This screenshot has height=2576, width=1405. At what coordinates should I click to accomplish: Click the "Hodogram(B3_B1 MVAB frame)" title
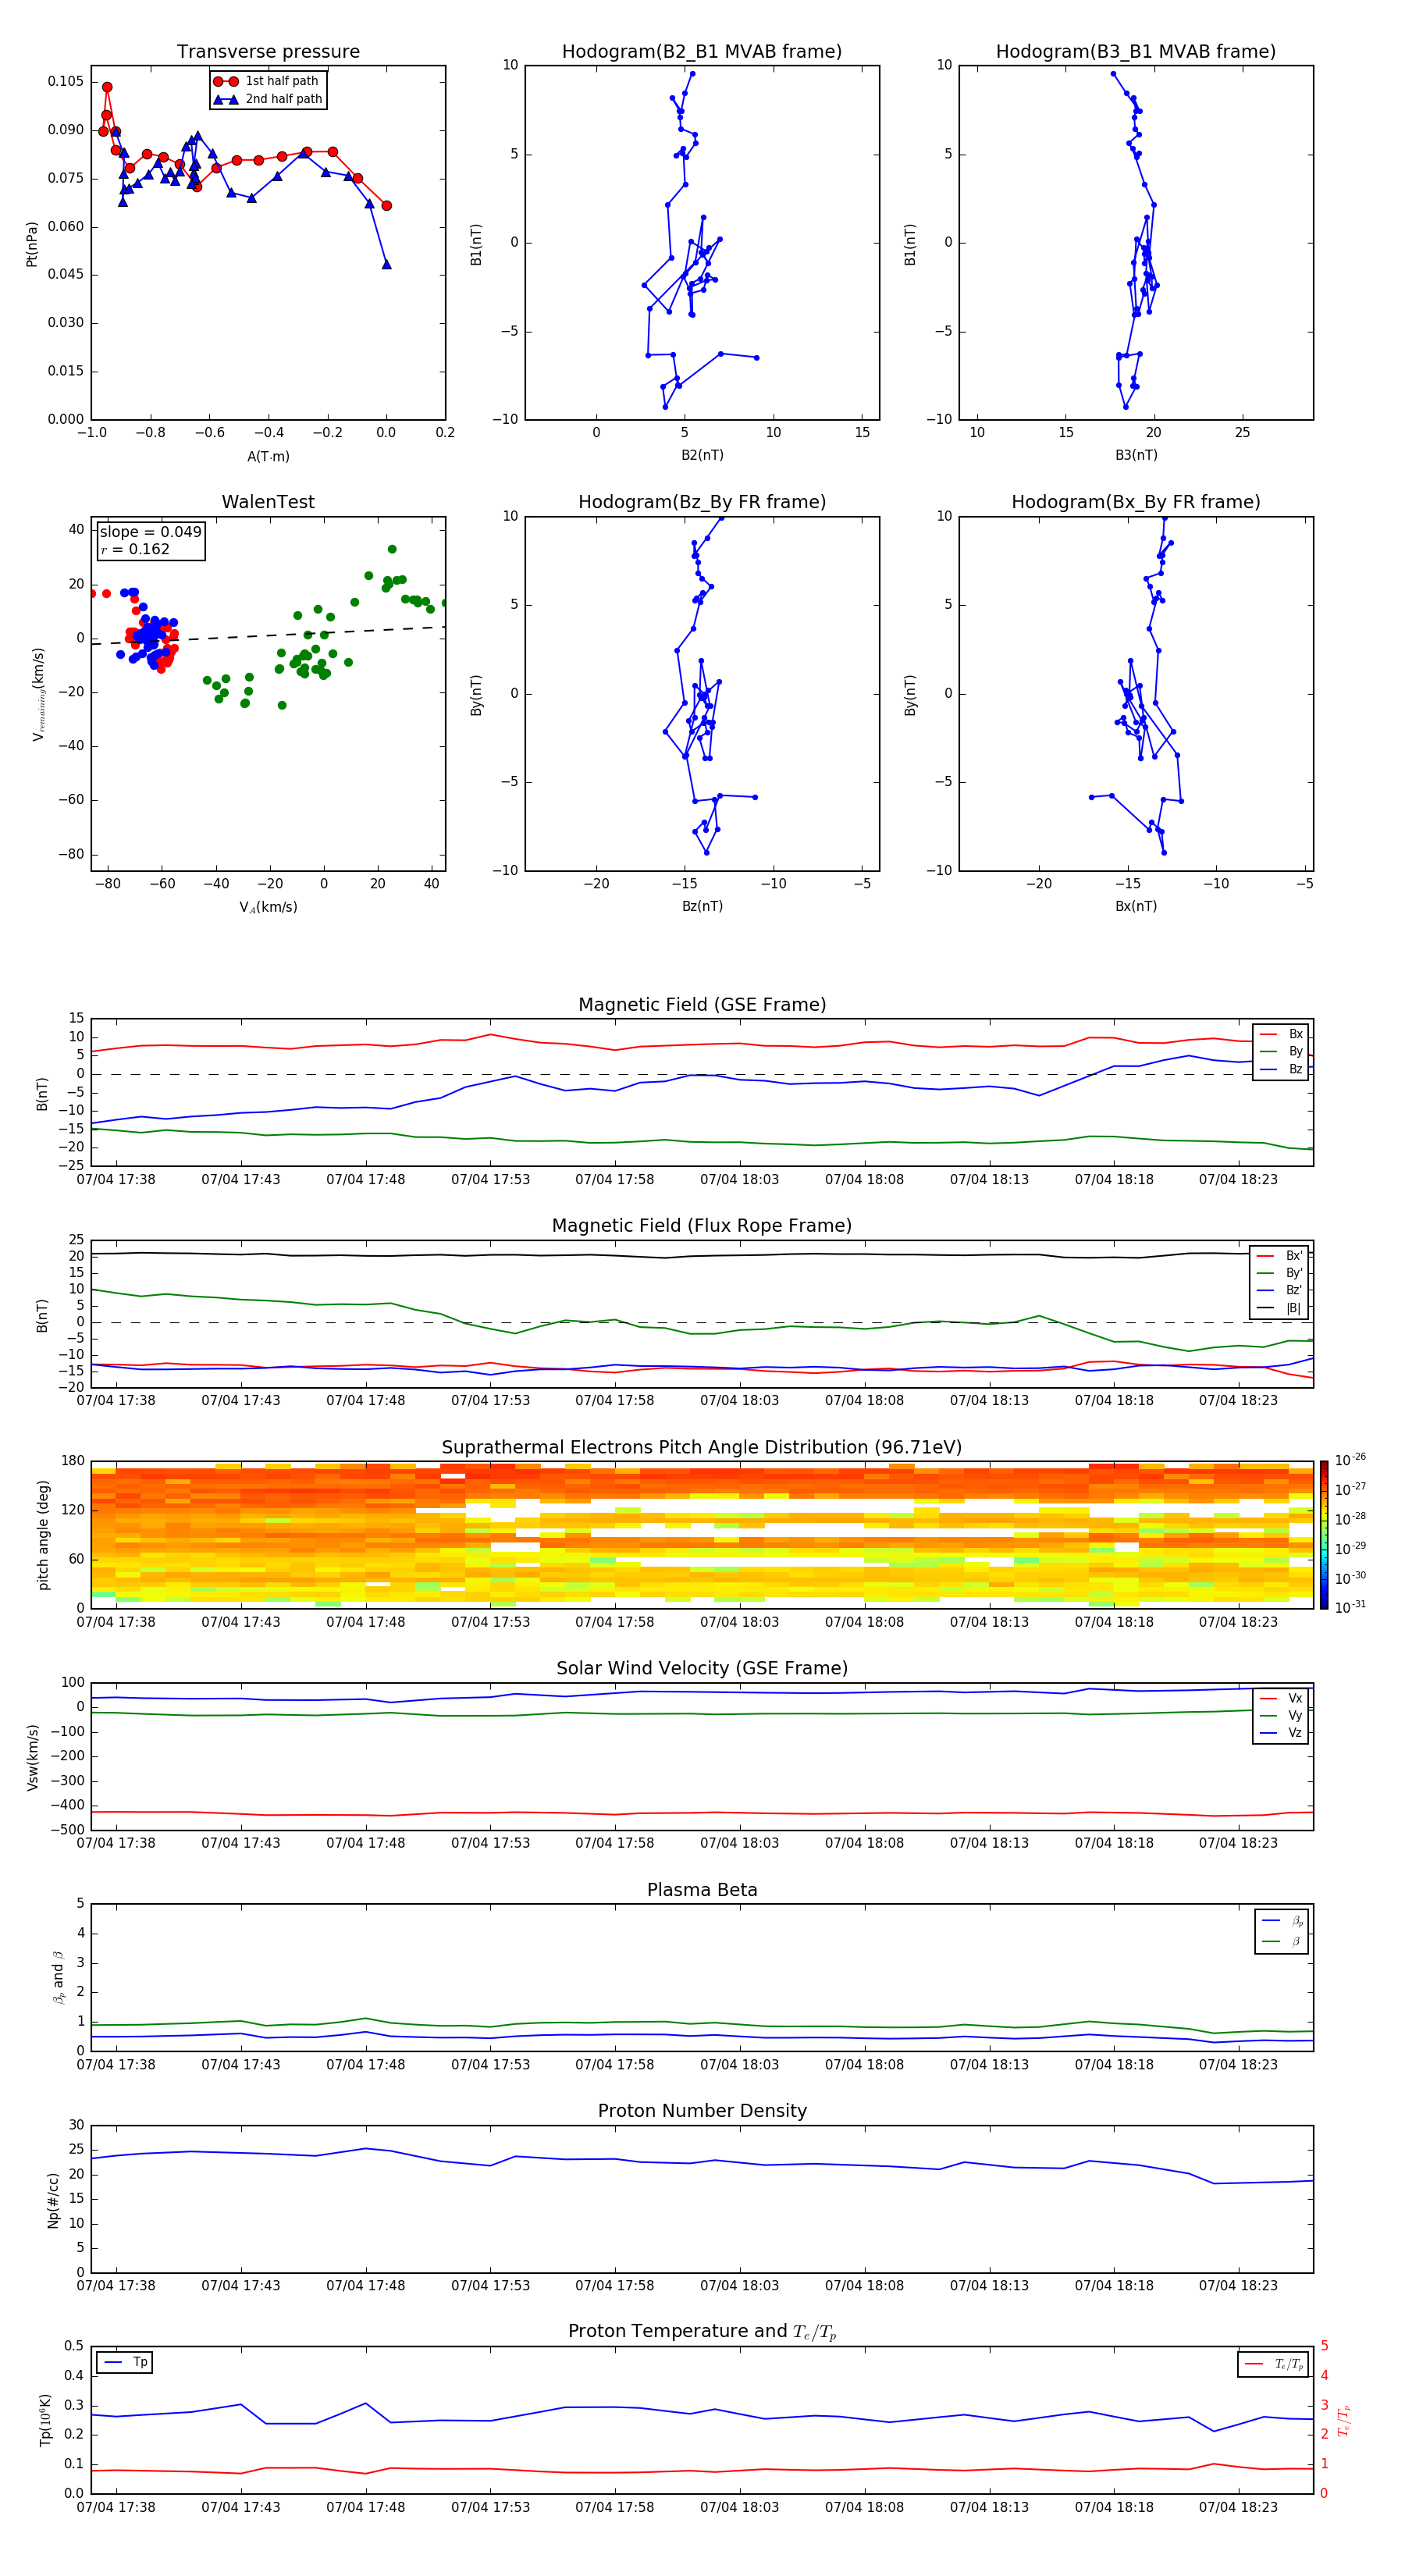coord(1136,52)
